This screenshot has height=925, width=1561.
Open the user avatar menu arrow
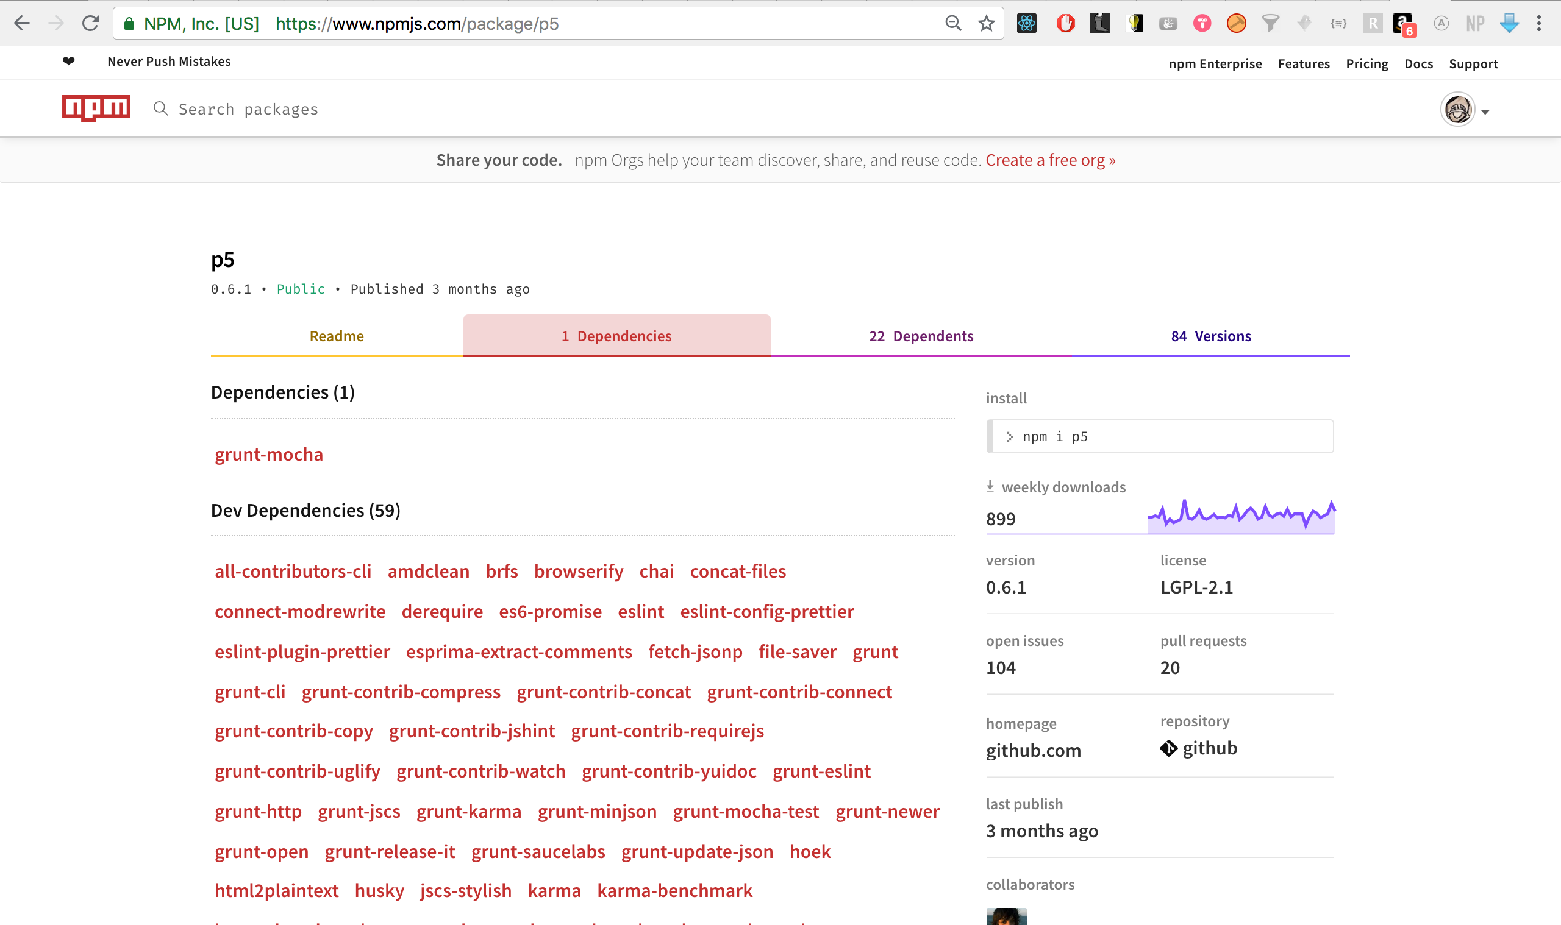pyautogui.click(x=1485, y=112)
